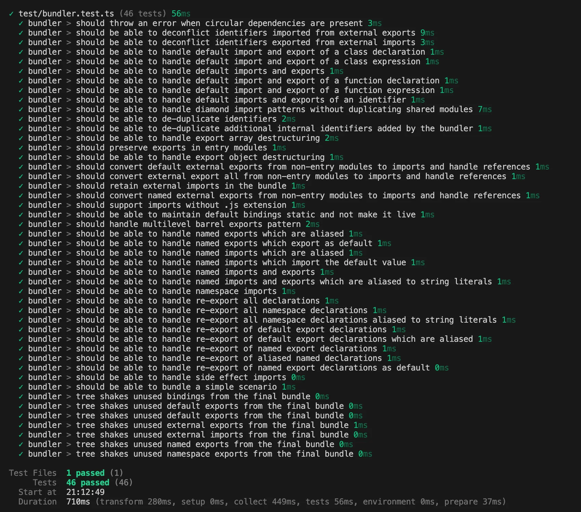Screen dimensions: 581x512
Task: Click the green checkmark beside test/bundler.test.ts
Action: pyautogui.click(x=11, y=14)
